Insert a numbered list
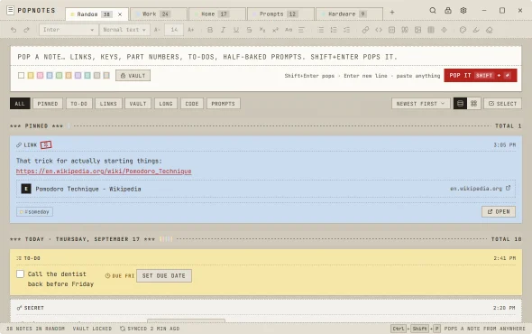532x334 pixels. click(x=334, y=30)
